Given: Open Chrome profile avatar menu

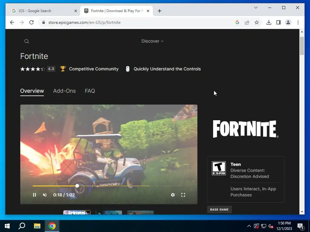Looking at the screenshot, I should pos(288,22).
